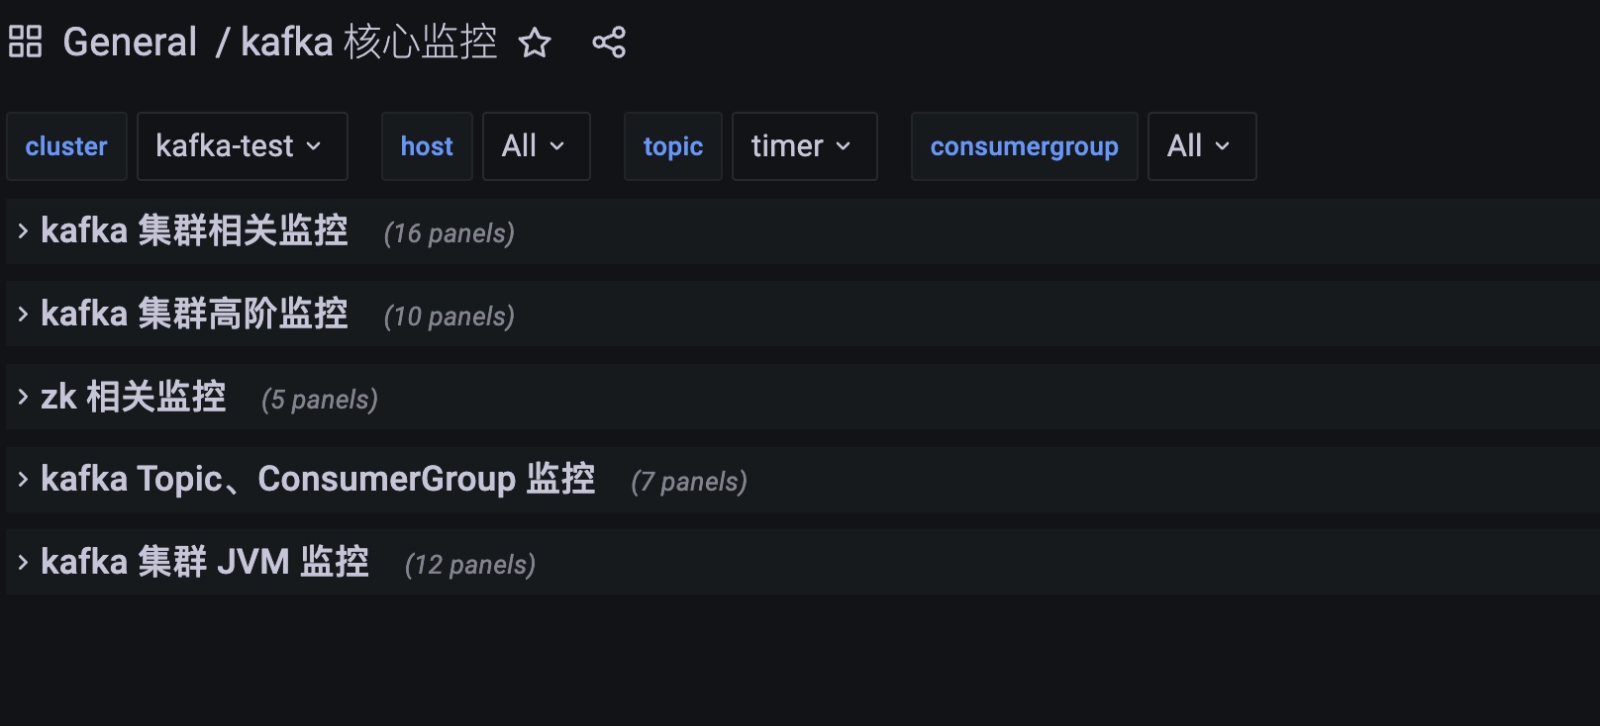
Task: Click the kafka 核心监控 dashboard title
Action: tap(368, 43)
